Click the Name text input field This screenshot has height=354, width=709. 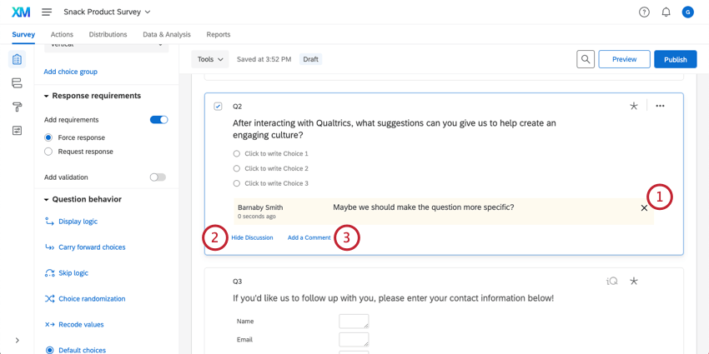click(354, 322)
